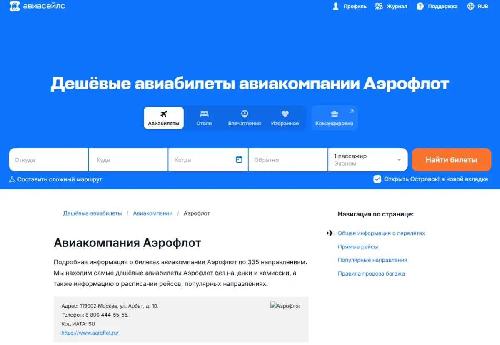Image resolution: width=500 pixels, height=345 pixels.
Task: Switch to the Избранное tab
Action: coord(285,118)
